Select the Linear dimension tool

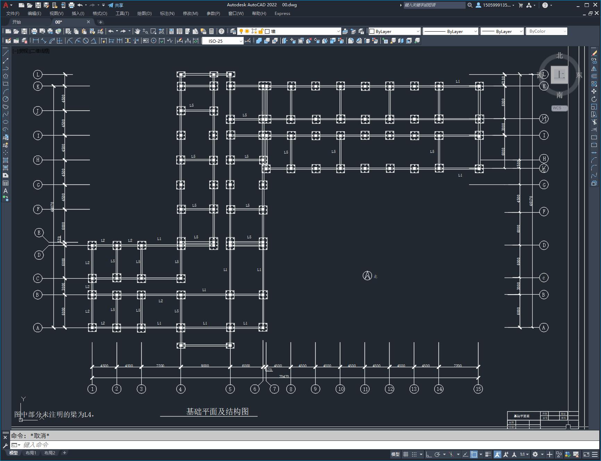36,41
